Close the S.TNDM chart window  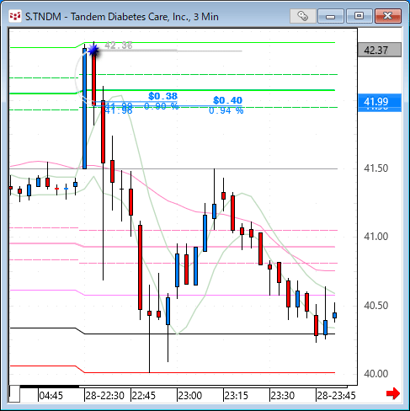click(388, 16)
